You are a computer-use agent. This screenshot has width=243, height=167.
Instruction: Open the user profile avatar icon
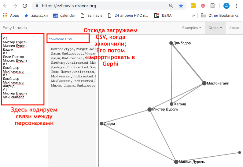(226, 6)
